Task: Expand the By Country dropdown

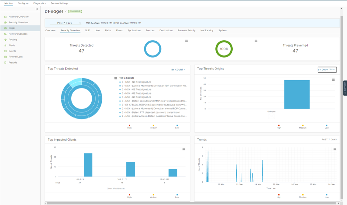Action: coord(327,69)
